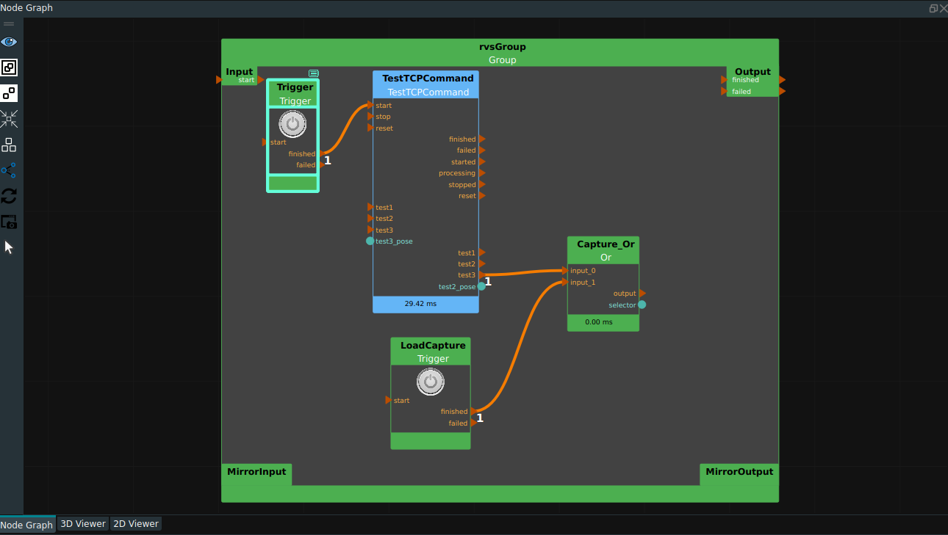
Task: Click Trigger node start input port
Action: 265,142
